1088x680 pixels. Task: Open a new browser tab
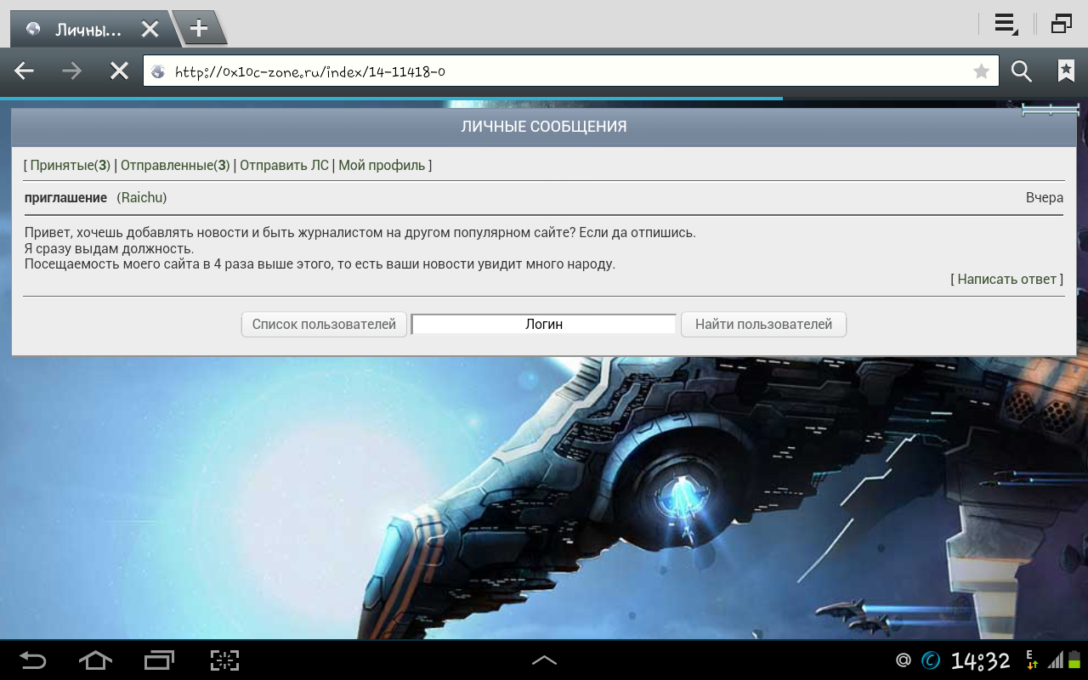[199, 29]
